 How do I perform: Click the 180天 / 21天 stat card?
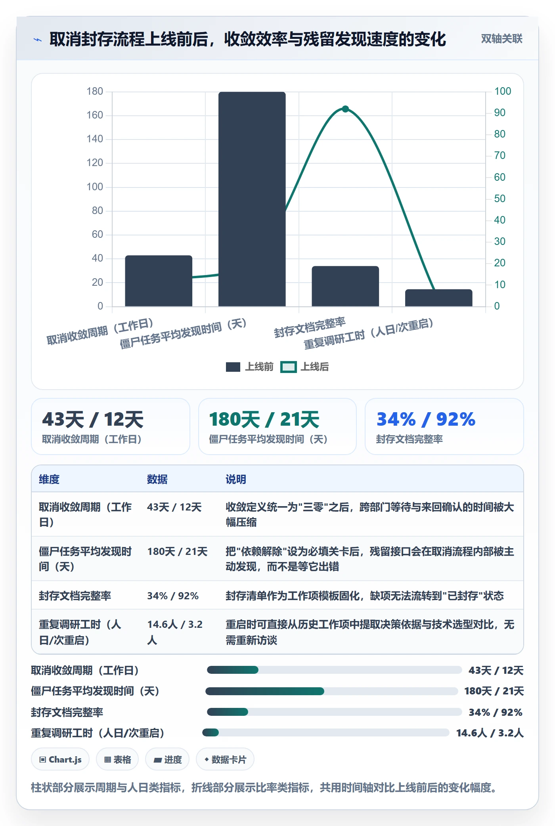(x=277, y=426)
